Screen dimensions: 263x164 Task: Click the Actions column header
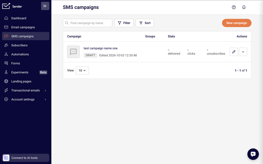pos(242,36)
